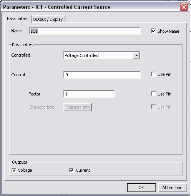Disable the Voltage output checkbox

tap(14, 170)
